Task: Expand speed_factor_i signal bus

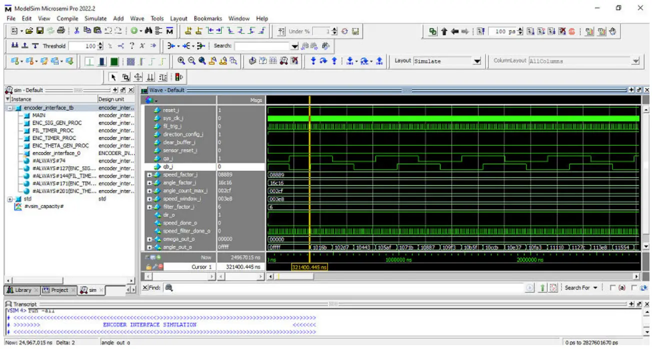Action: pyautogui.click(x=149, y=175)
